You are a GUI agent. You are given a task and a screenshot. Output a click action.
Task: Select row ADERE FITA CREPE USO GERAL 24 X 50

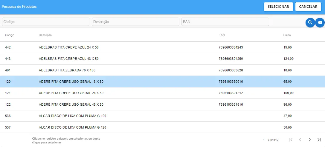pos(163,93)
